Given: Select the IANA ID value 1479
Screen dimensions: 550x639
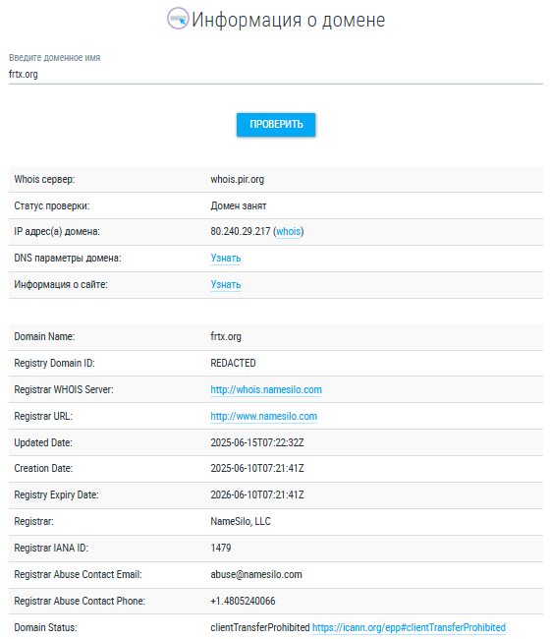Looking at the screenshot, I should pos(221,548).
